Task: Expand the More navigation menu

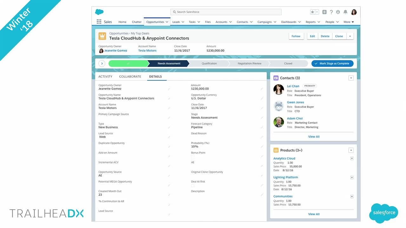Action: coord(349,22)
